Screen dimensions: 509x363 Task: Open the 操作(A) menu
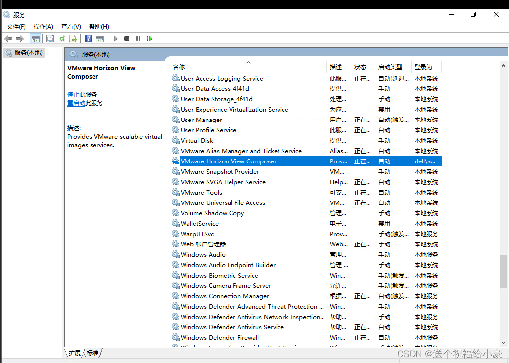(x=43, y=27)
